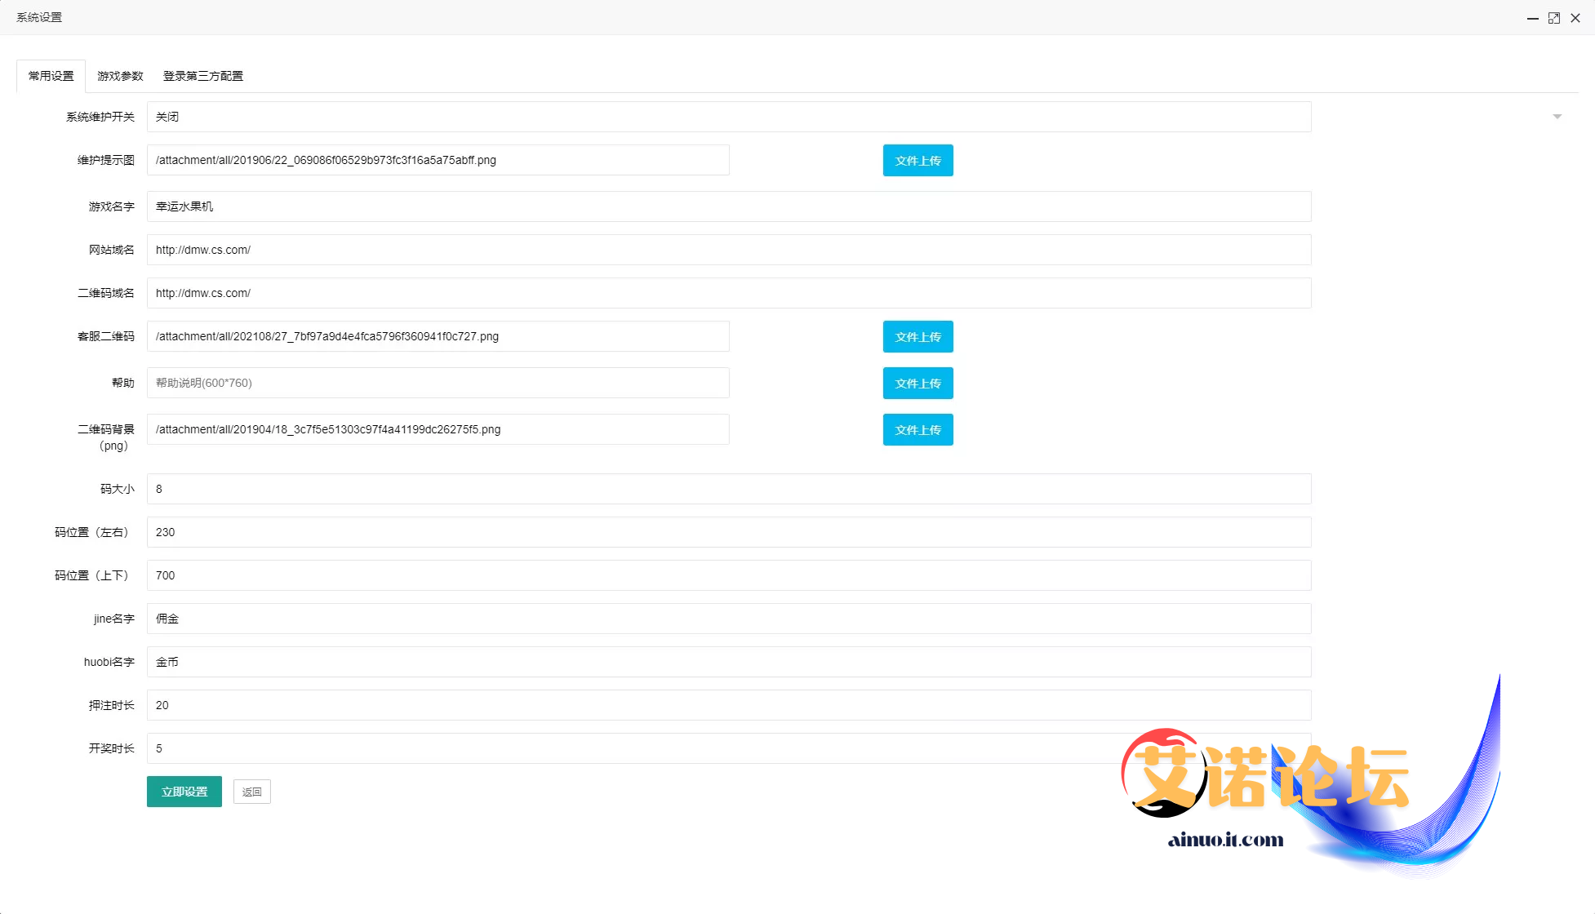
Task: Click the huobi名字 input field
Action: coord(729,662)
